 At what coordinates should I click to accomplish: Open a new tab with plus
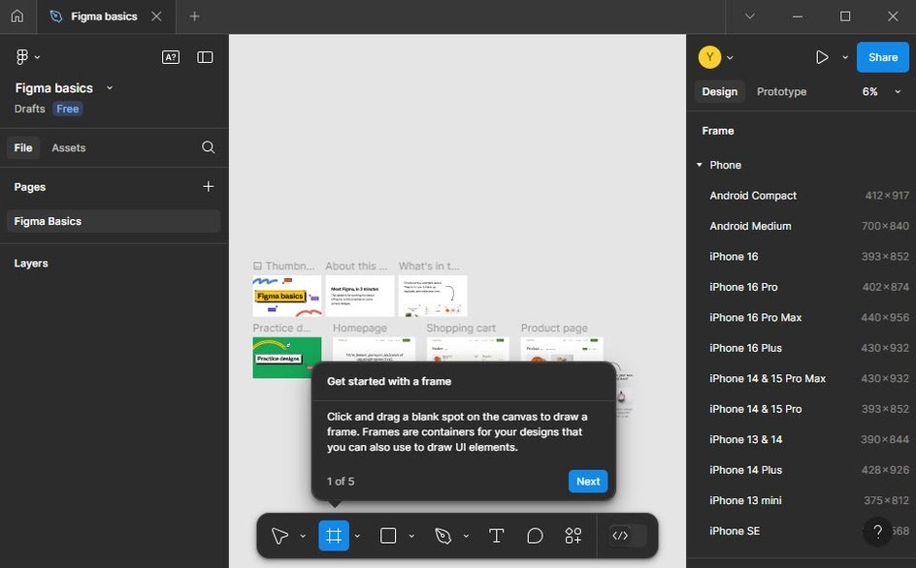tap(194, 16)
